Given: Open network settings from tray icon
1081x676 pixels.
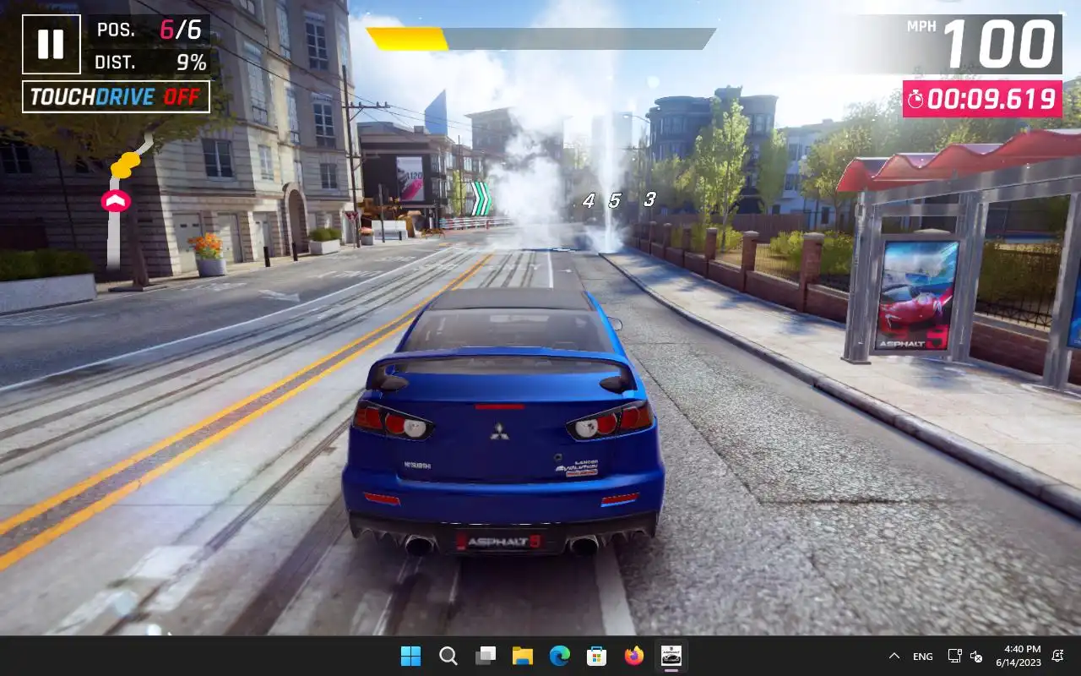Looking at the screenshot, I should [955, 656].
